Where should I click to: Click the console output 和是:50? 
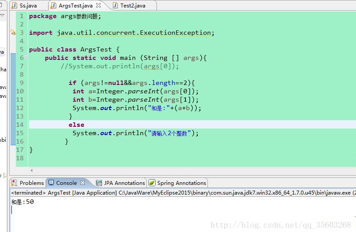(x=23, y=202)
